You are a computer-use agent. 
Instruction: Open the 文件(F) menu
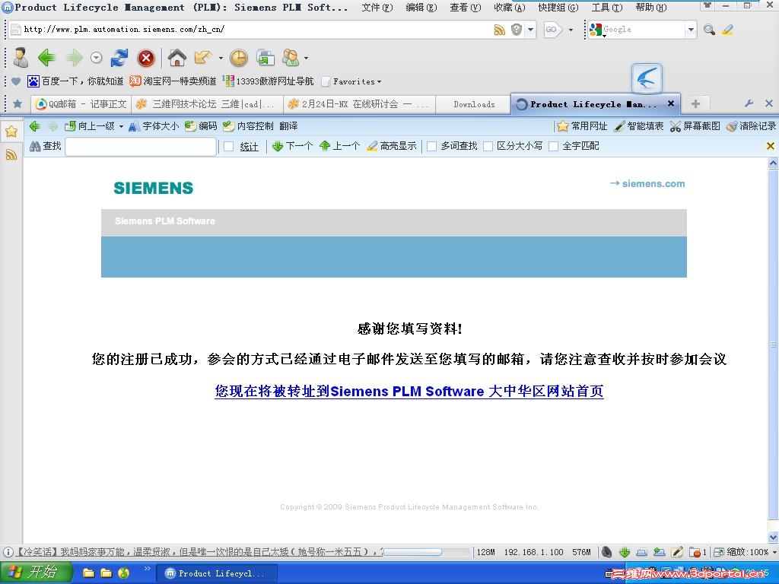pyautogui.click(x=377, y=8)
